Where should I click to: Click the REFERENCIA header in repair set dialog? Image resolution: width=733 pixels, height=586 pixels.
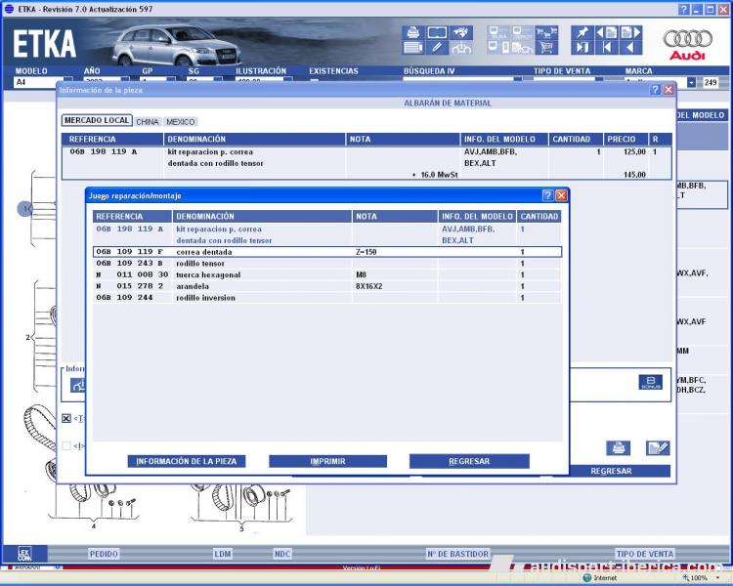click(132, 217)
